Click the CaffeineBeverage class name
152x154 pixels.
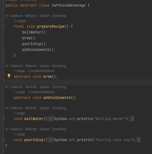pyautogui.click(x=69, y=5)
